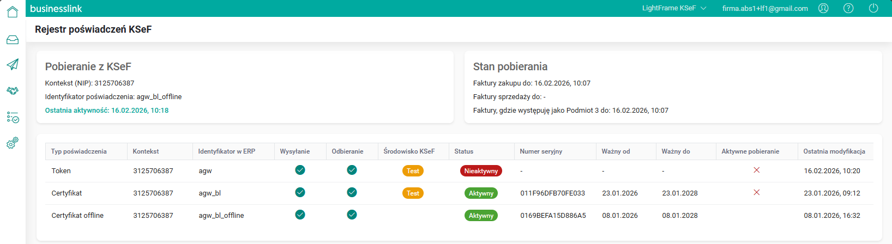Click Wysyłanie checkmark in Certyfikat offline row
Viewport: 892px width, 244px height.
300,215
